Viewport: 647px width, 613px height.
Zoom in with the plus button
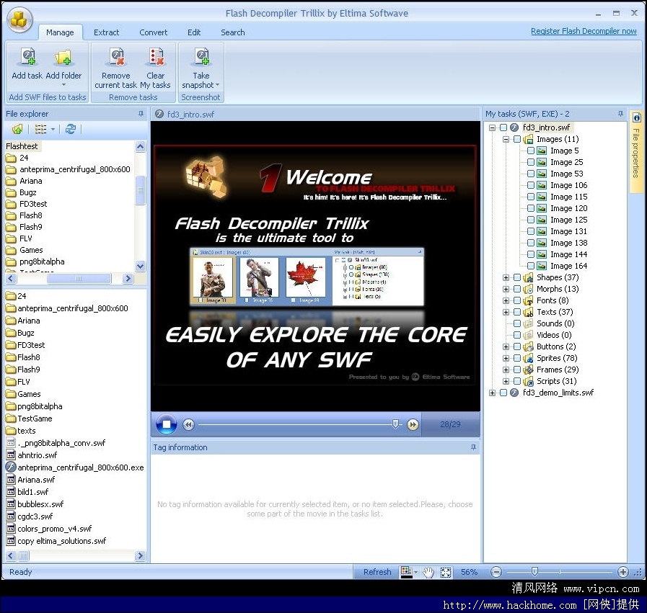pos(623,572)
